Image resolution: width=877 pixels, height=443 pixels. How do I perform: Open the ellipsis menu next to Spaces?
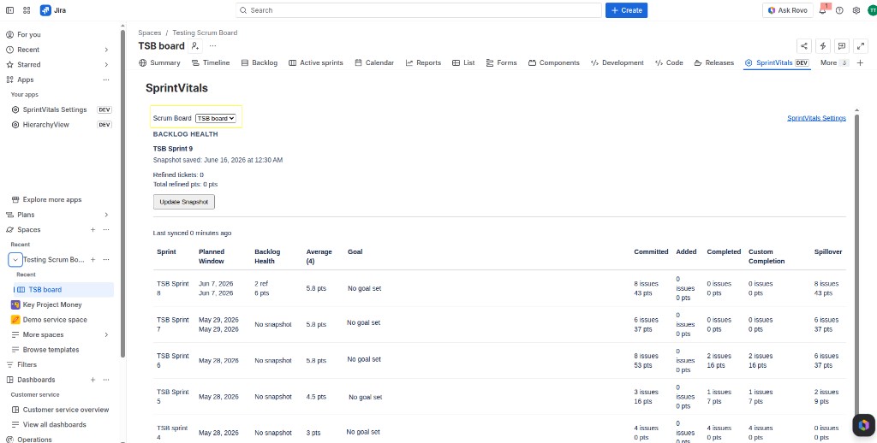click(x=106, y=229)
